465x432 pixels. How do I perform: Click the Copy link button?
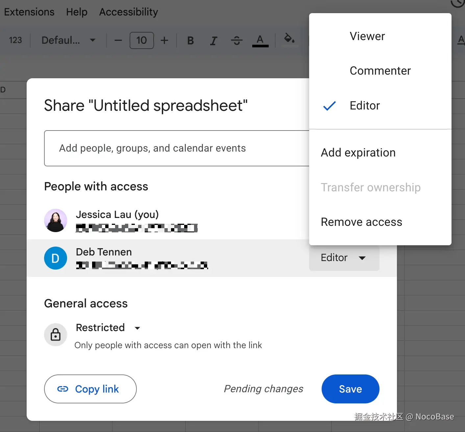click(x=90, y=389)
